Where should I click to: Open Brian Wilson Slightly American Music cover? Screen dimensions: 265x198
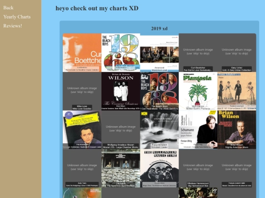(237, 130)
